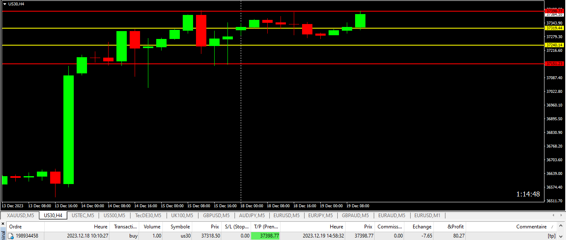Click the 37087.40 price scale label
This screenshot has height=240, width=566.
(554, 78)
